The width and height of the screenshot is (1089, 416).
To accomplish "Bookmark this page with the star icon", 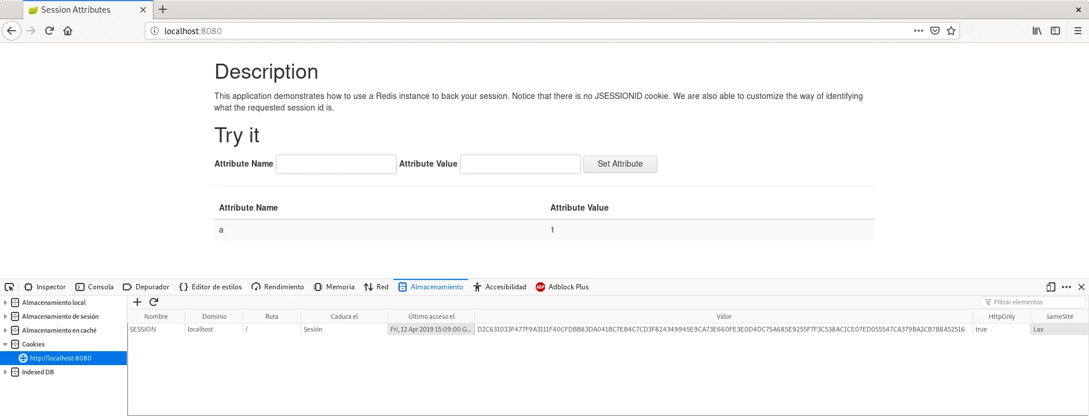I will (951, 31).
